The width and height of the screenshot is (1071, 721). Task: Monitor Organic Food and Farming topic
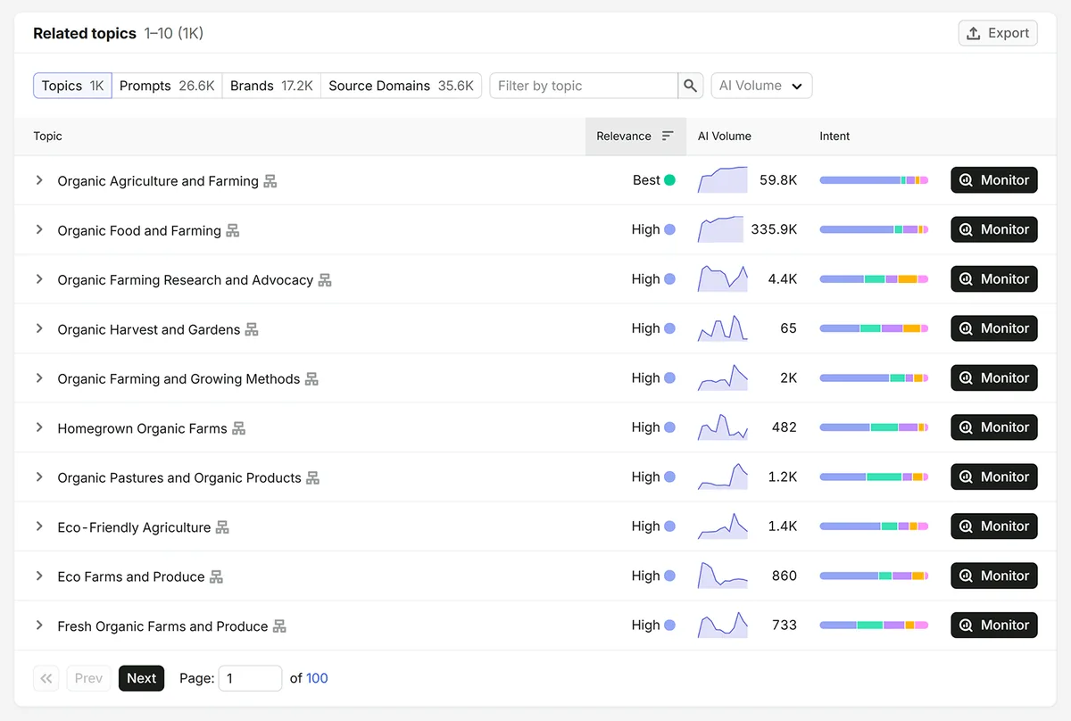[994, 229]
